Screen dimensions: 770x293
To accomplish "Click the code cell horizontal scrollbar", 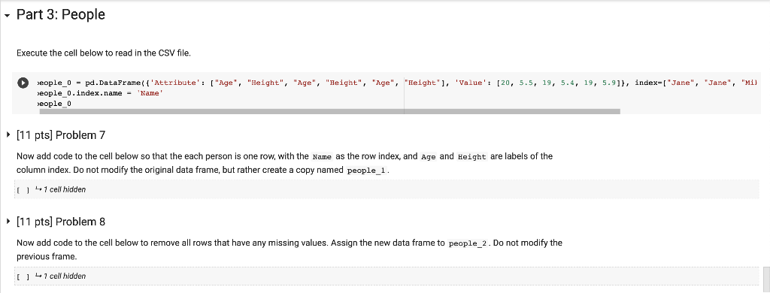I will point(329,111).
